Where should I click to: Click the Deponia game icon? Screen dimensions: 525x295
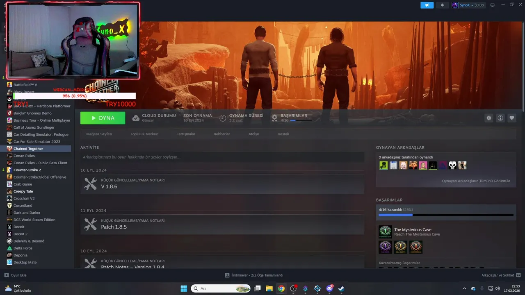click(9, 255)
